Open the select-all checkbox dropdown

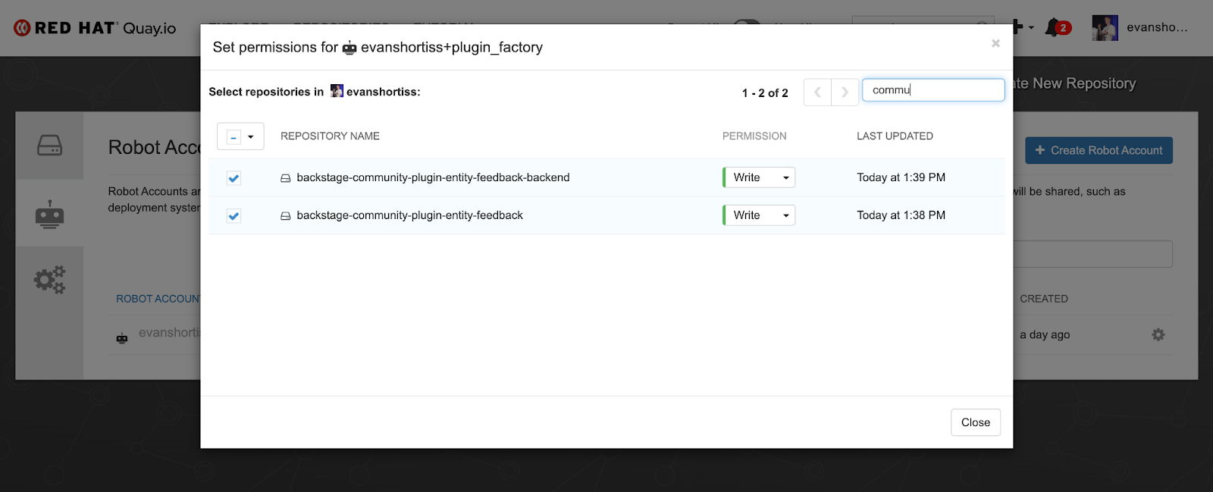point(240,136)
